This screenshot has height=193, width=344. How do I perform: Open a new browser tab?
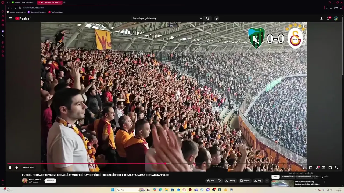tap(64, 2)
